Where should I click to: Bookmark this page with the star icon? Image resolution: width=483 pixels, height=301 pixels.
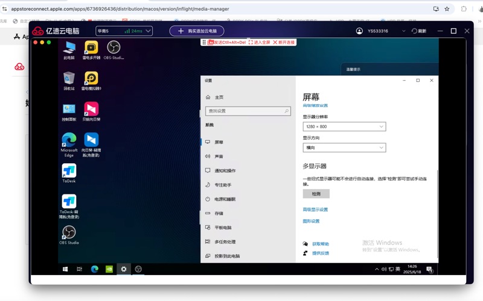447,9
